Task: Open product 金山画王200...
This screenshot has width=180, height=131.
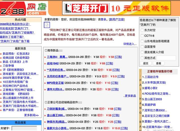Action: pos(56,115)
